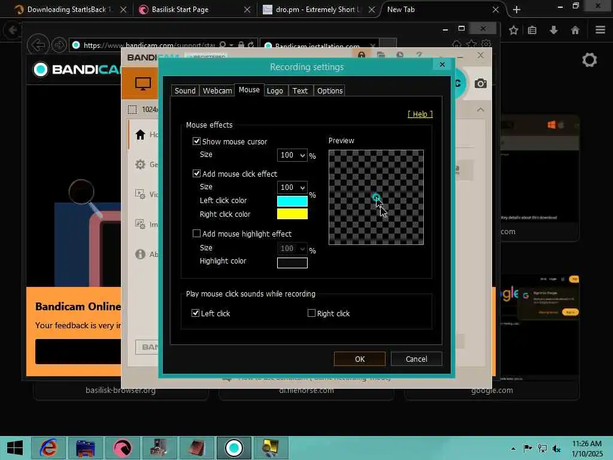Enable Add mouse highlight effect
Image resolution: width=613 pixels, height=460 pixels.
tap(196, 234)
